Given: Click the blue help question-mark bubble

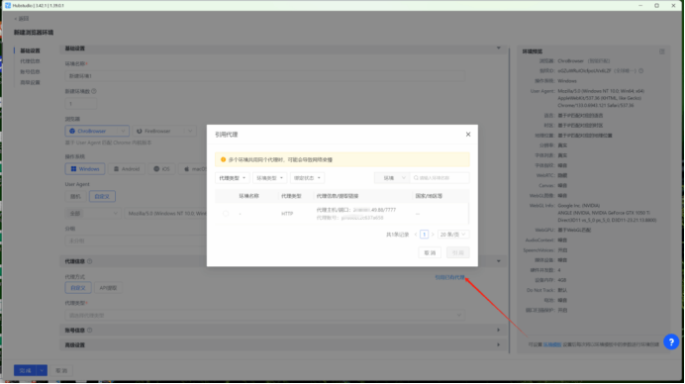Looking at the screenshot, I should 671,342.
